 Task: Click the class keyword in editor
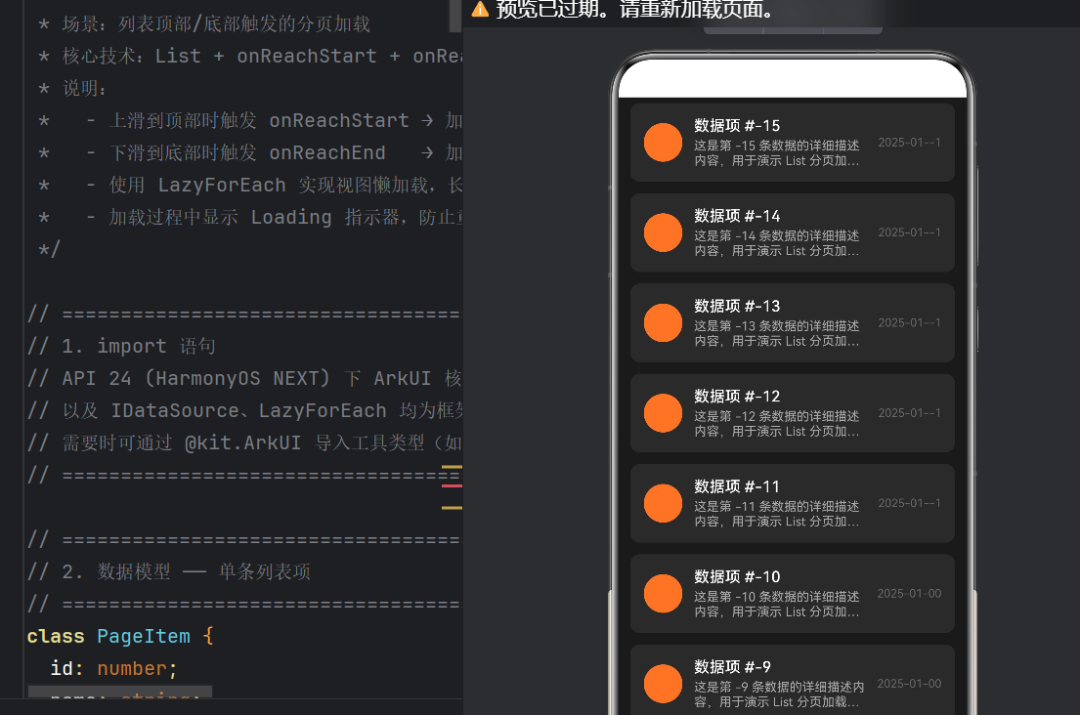56,636
